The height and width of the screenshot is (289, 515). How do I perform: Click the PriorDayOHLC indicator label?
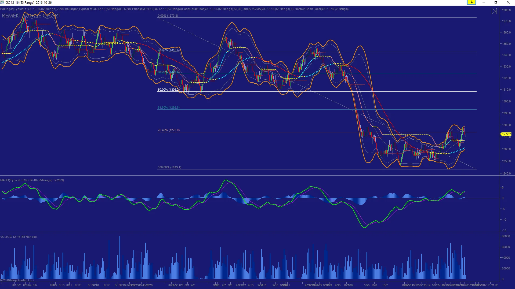coord(158,9)
